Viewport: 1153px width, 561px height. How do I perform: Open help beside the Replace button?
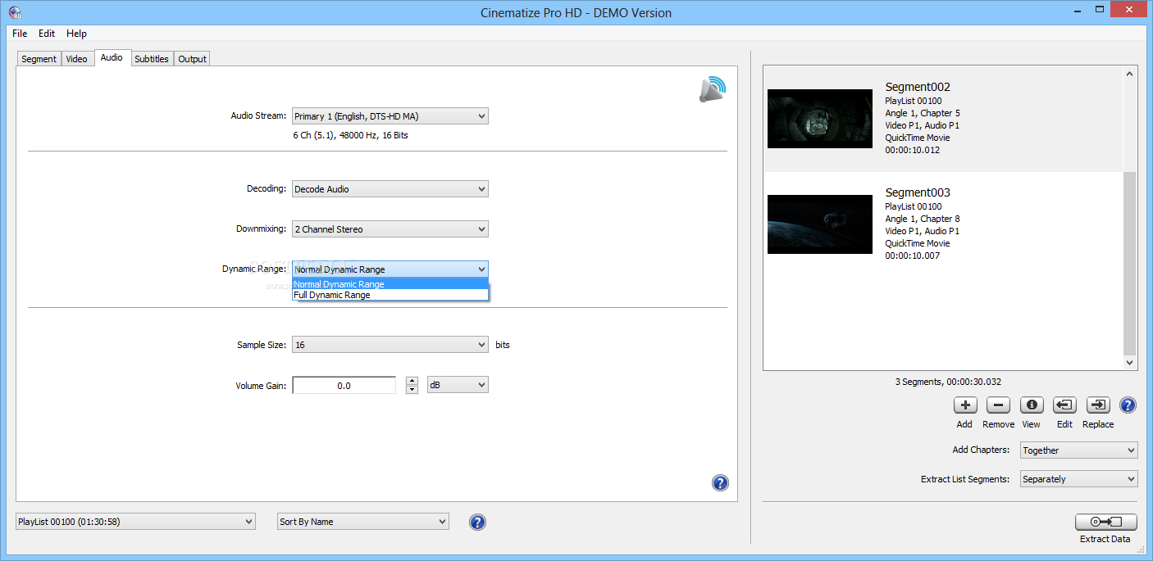1128,405
